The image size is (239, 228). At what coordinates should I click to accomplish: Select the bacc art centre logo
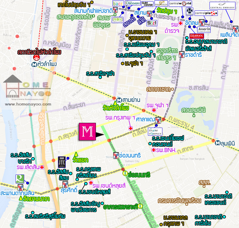[x=117, y=3]
